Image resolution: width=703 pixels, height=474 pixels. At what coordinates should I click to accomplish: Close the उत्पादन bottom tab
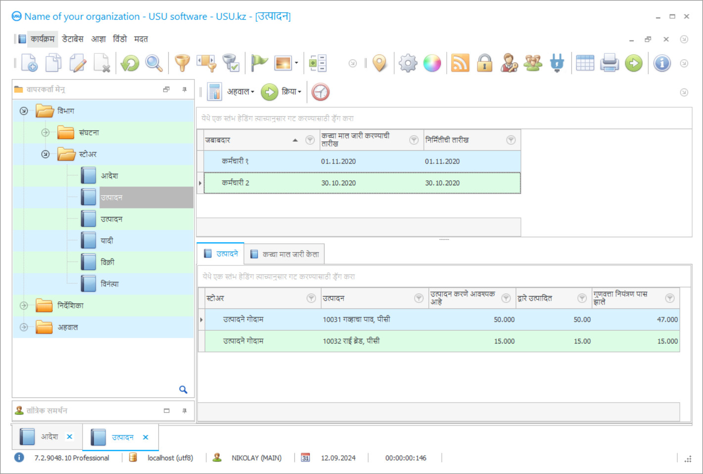145,437
